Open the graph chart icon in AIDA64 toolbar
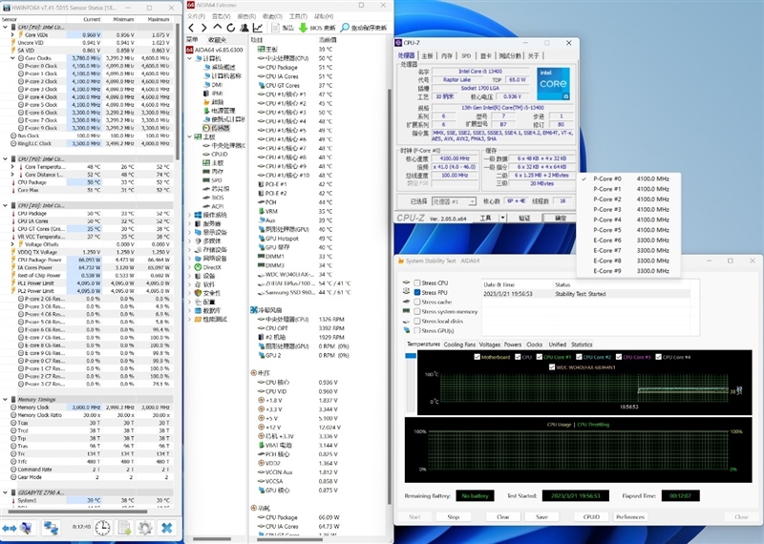 tap(258, 28)
